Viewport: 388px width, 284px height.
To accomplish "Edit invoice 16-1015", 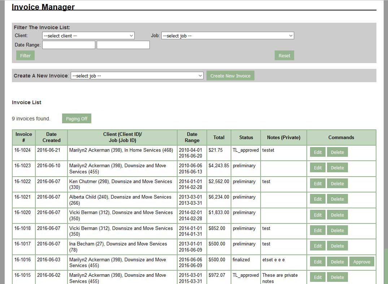I will point(318,277).
